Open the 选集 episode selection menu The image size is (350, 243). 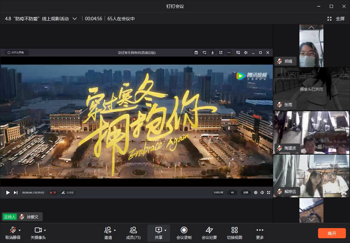[x=246, y=192]
